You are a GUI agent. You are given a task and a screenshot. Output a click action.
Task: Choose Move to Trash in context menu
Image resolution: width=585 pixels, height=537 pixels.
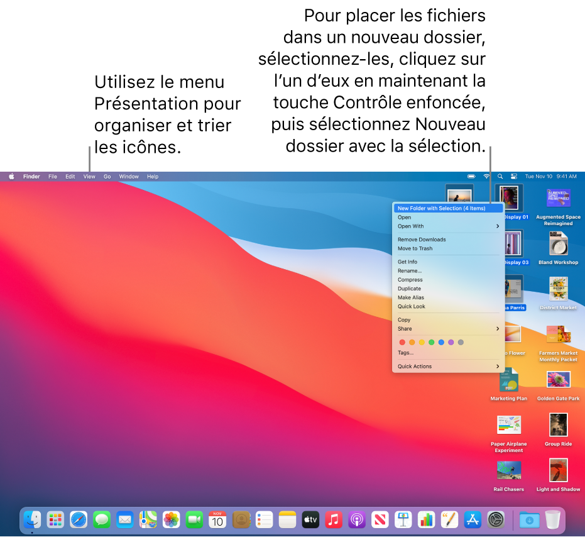448,249
